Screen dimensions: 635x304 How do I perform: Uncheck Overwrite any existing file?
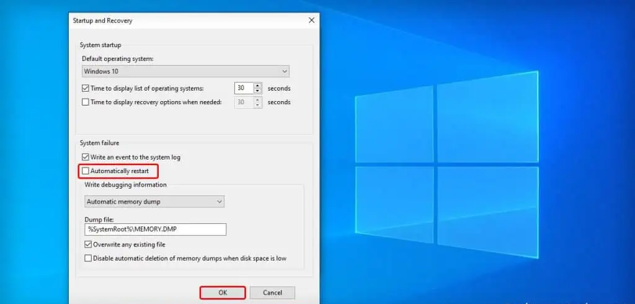pos(87,244)
